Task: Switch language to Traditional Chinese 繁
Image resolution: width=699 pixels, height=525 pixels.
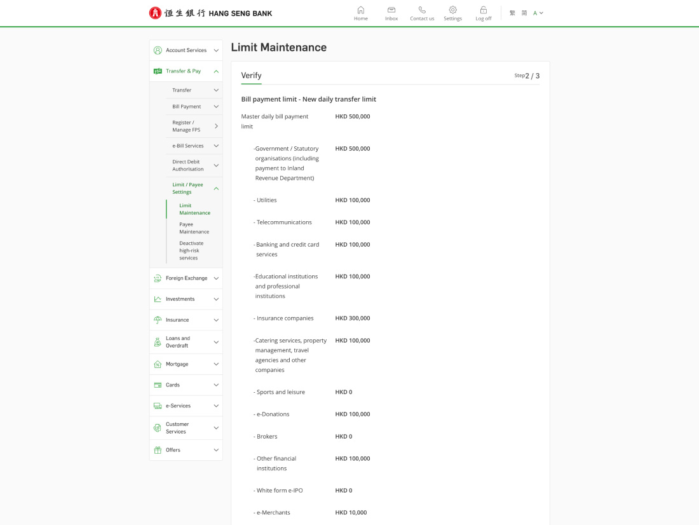Action: 512,13
